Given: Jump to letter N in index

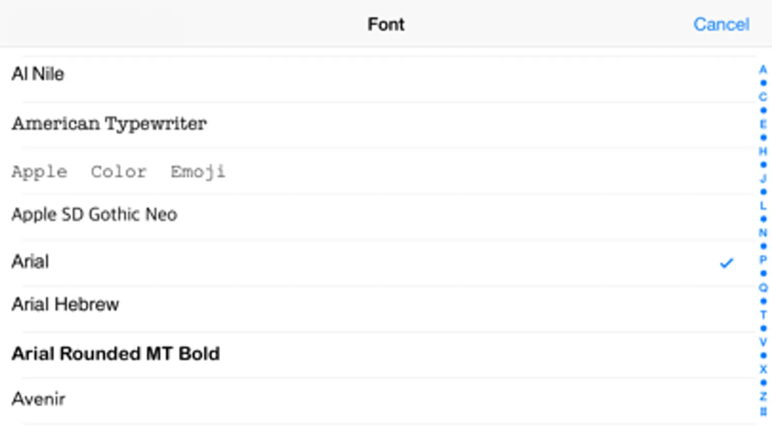Looking at the screenshot, I should 763,233.
